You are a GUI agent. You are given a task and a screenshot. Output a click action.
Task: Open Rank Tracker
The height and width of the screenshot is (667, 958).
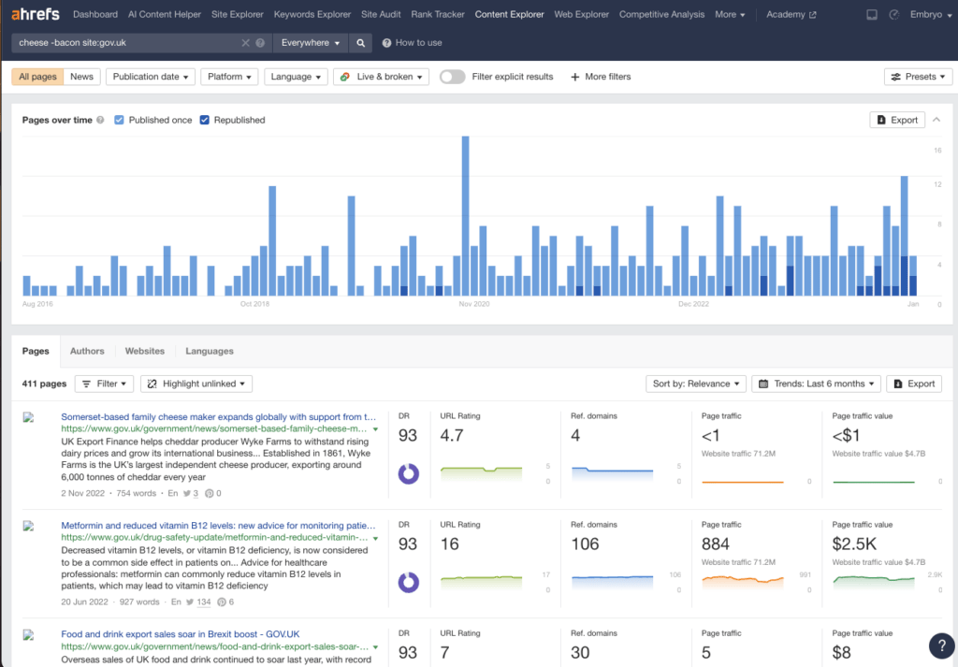click(x=438, y=15)
